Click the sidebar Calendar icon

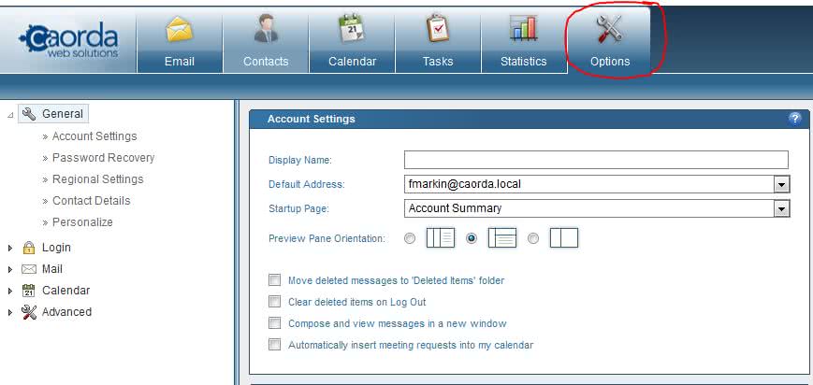[29, 291]
